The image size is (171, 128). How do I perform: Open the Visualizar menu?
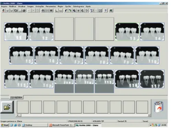(22, 7)
